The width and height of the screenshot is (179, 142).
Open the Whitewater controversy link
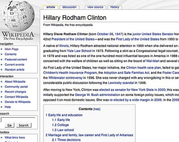[66, 78]
